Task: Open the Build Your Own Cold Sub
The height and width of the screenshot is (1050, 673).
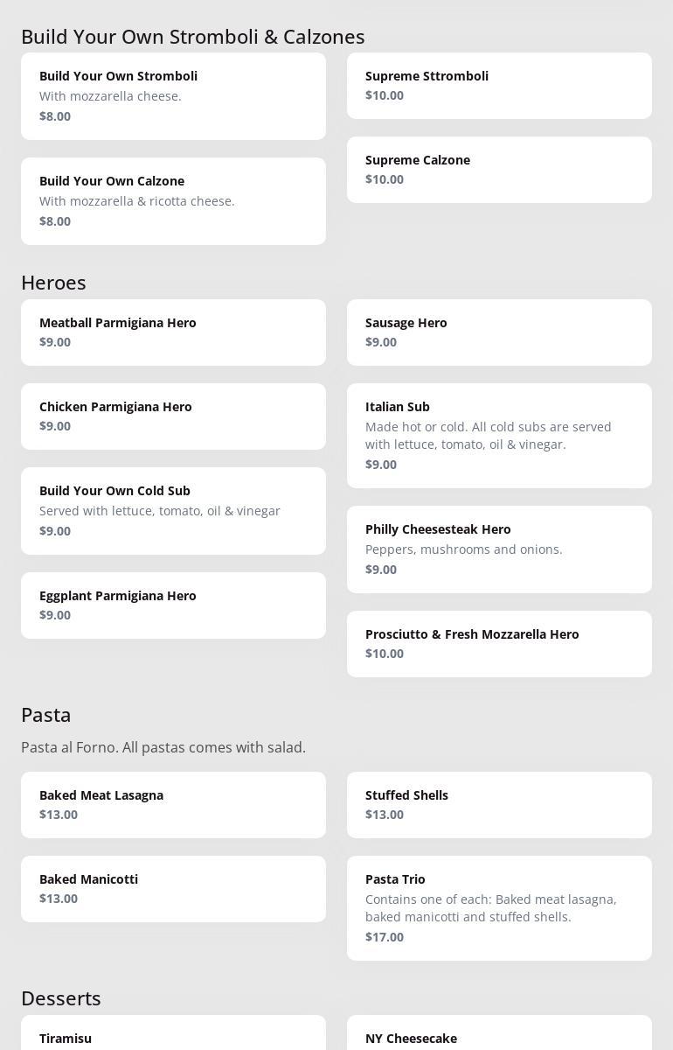Action: click(x=173, y=511)
